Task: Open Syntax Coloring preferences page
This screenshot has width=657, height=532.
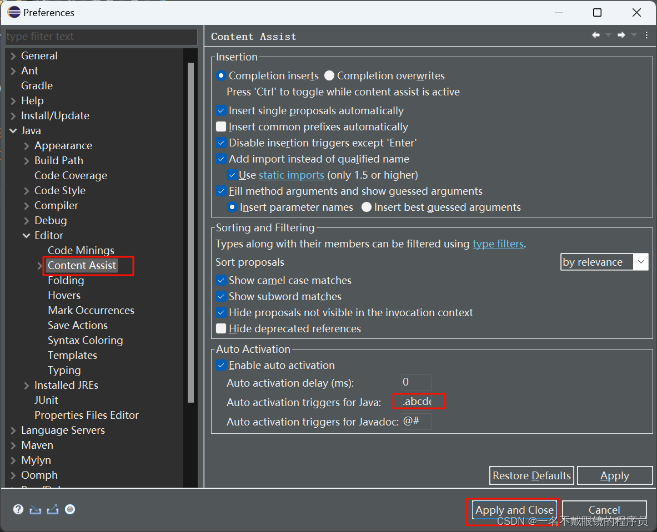Action: point(86,340)
